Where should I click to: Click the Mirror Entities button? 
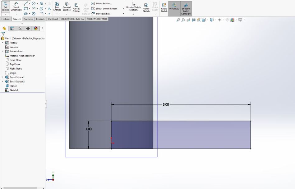pos(103,3)
